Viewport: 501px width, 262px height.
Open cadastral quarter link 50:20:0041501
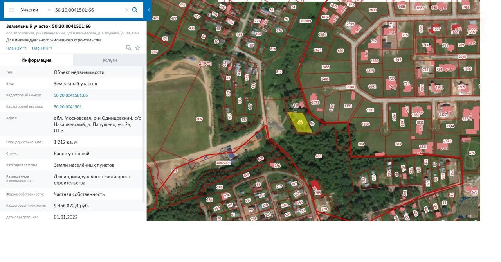68,107
